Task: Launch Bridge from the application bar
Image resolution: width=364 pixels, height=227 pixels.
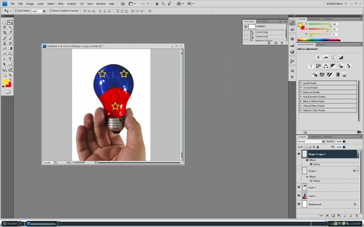Action: click(x=123, y=4)
